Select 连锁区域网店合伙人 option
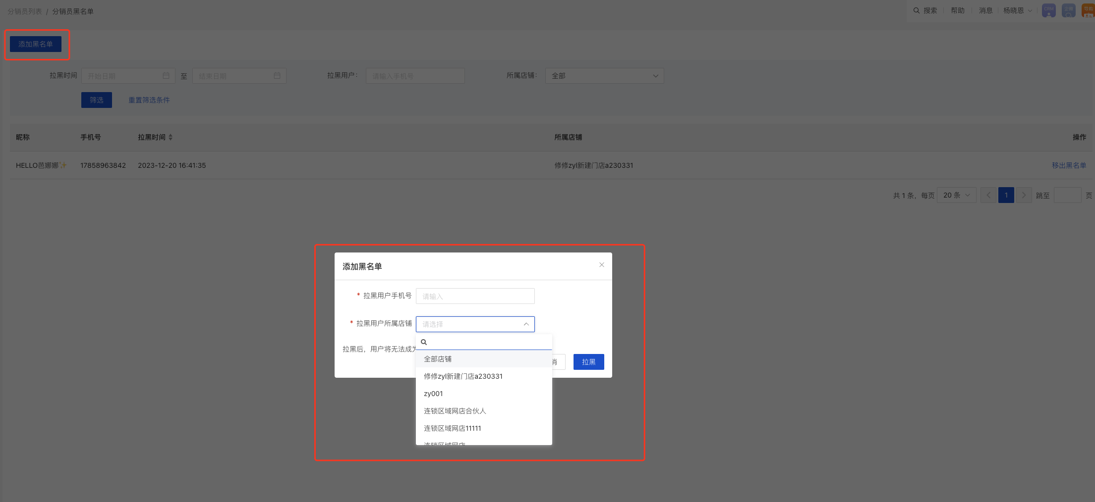The height and width of the screenshot is (502, 1095). coord(484,411)
